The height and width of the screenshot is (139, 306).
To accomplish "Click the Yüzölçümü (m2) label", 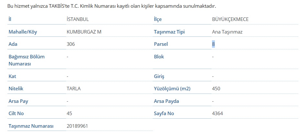I will 172,89.
